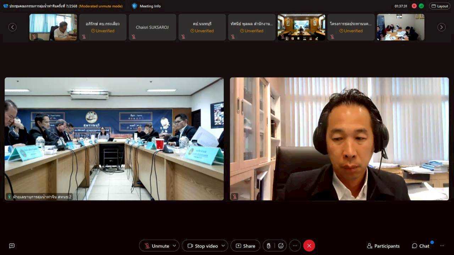This screenshot has height=255, width=454.
Task: Click the green network status indicator
Action: pos(421,6)
